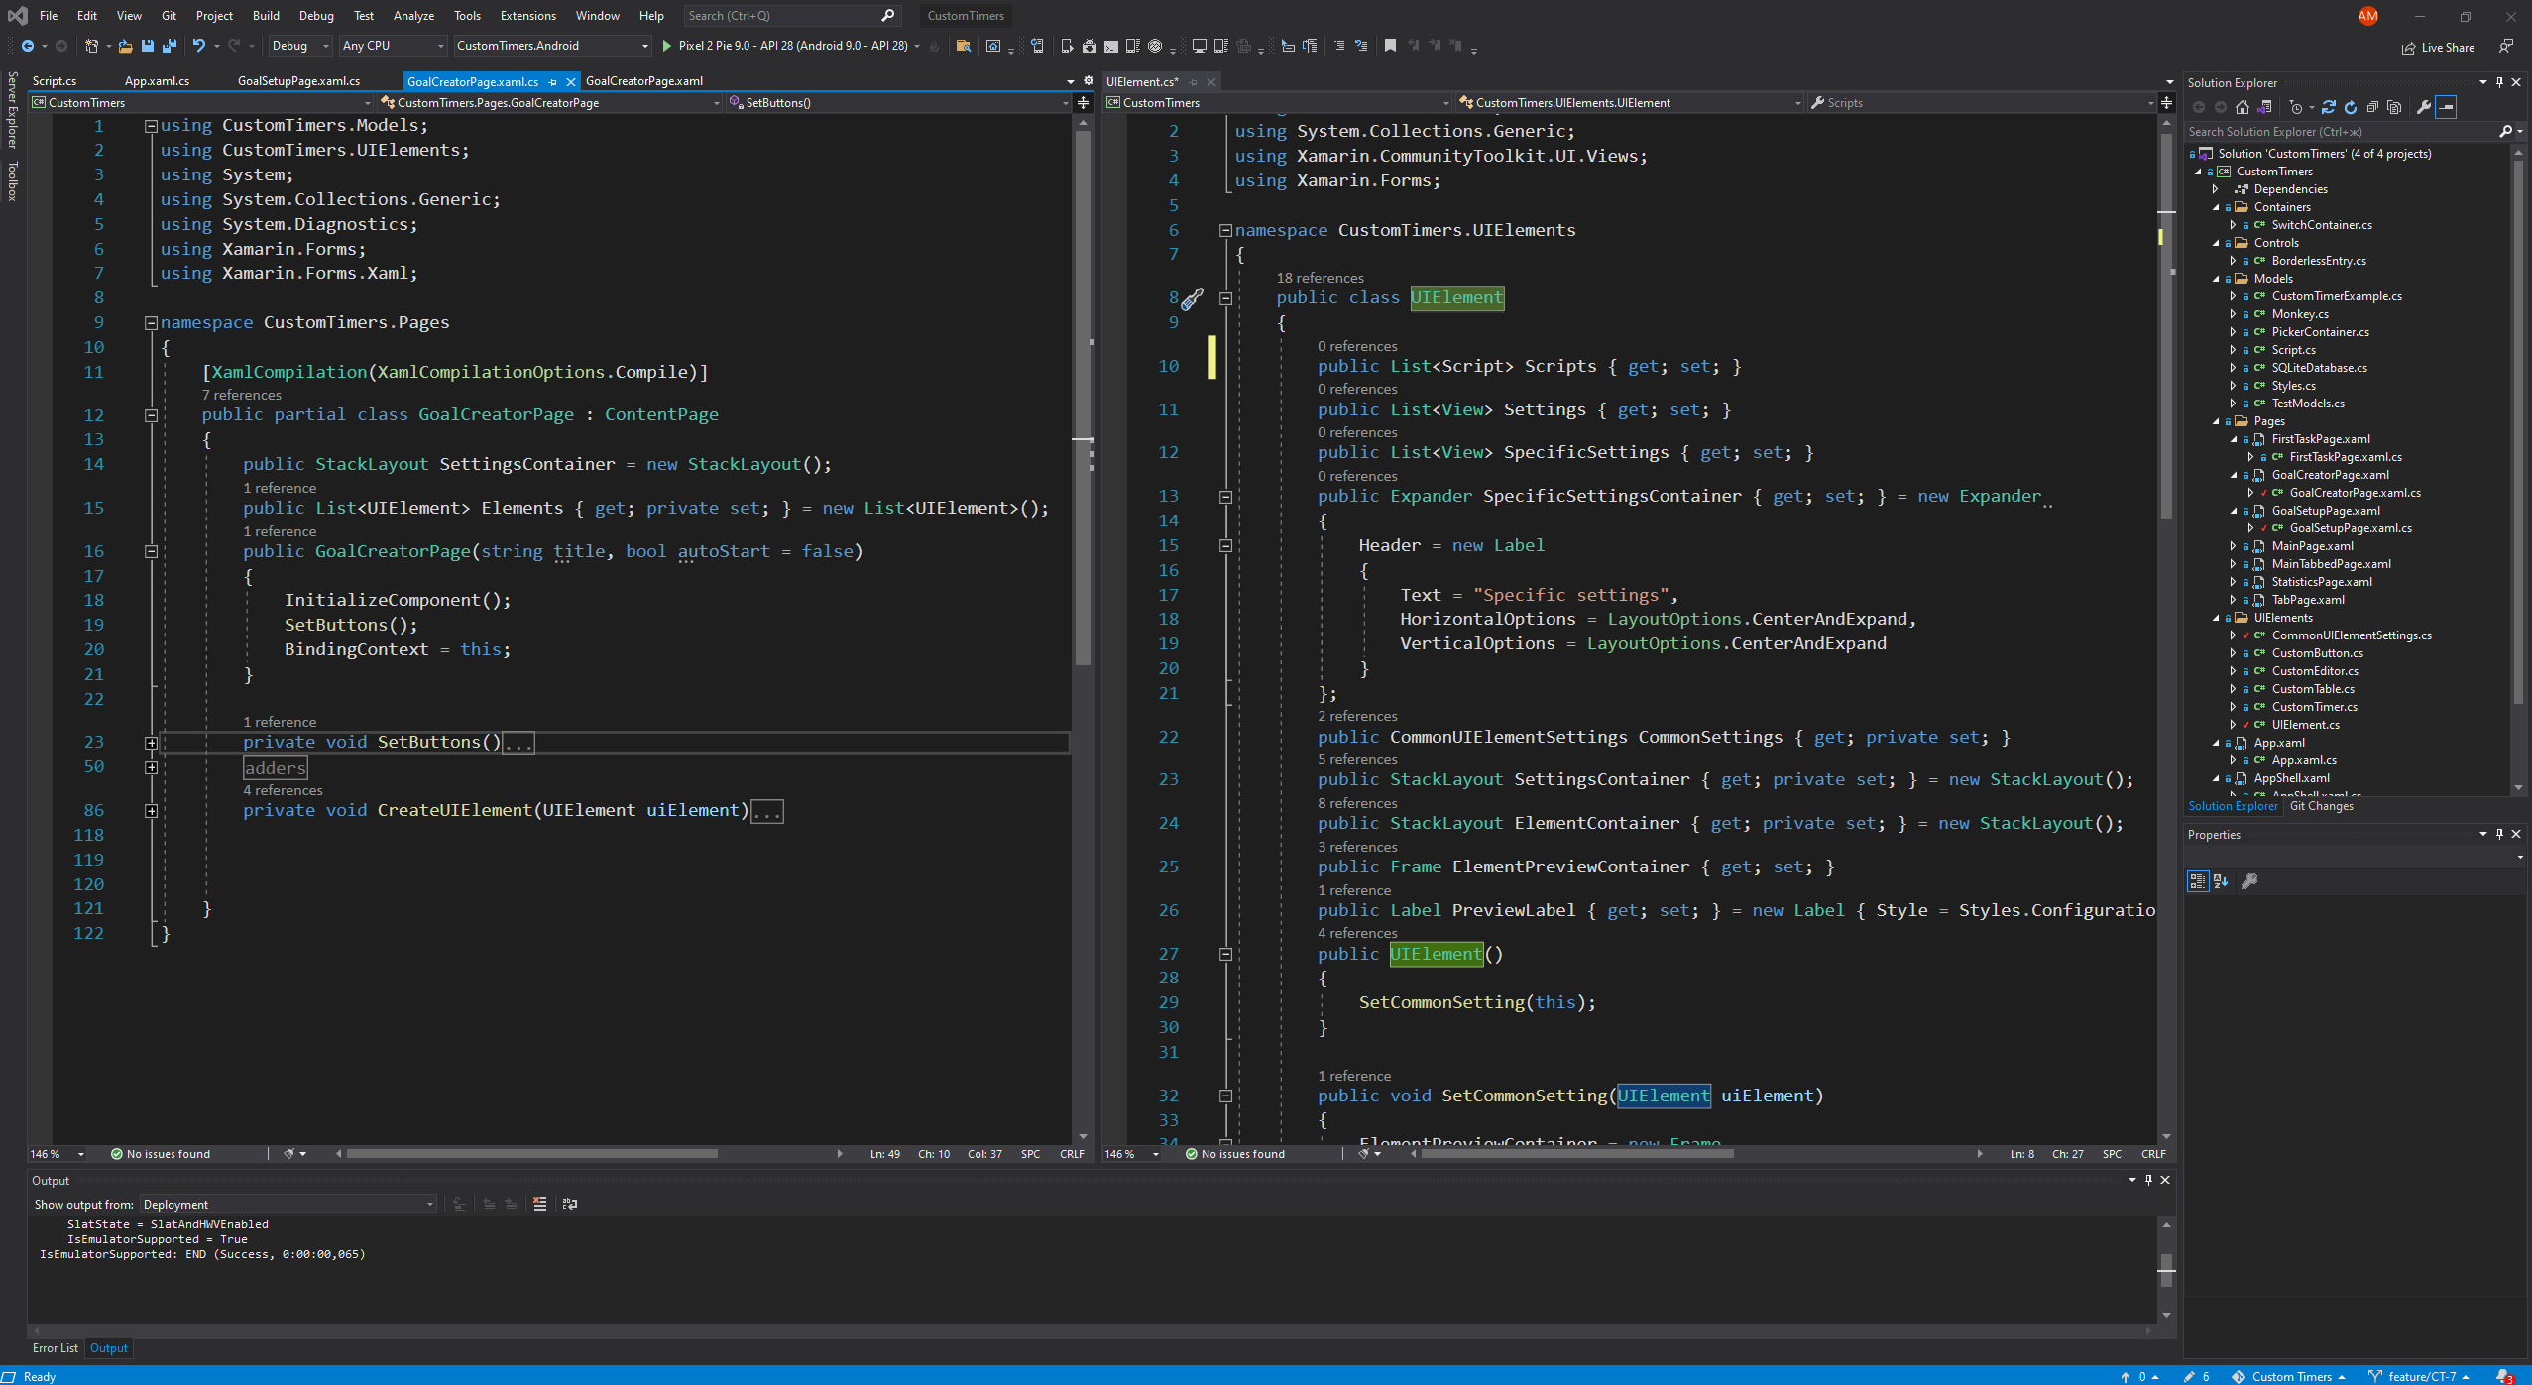Open CustomButton.cs in Solution Explorer
Screen dimensions: 2532x1385
2317,653
